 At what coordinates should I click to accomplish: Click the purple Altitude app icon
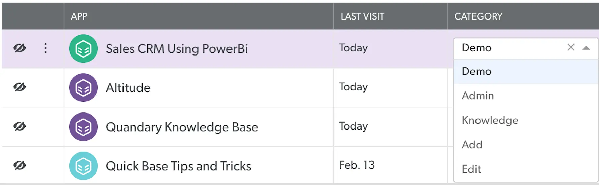(83, 88)
